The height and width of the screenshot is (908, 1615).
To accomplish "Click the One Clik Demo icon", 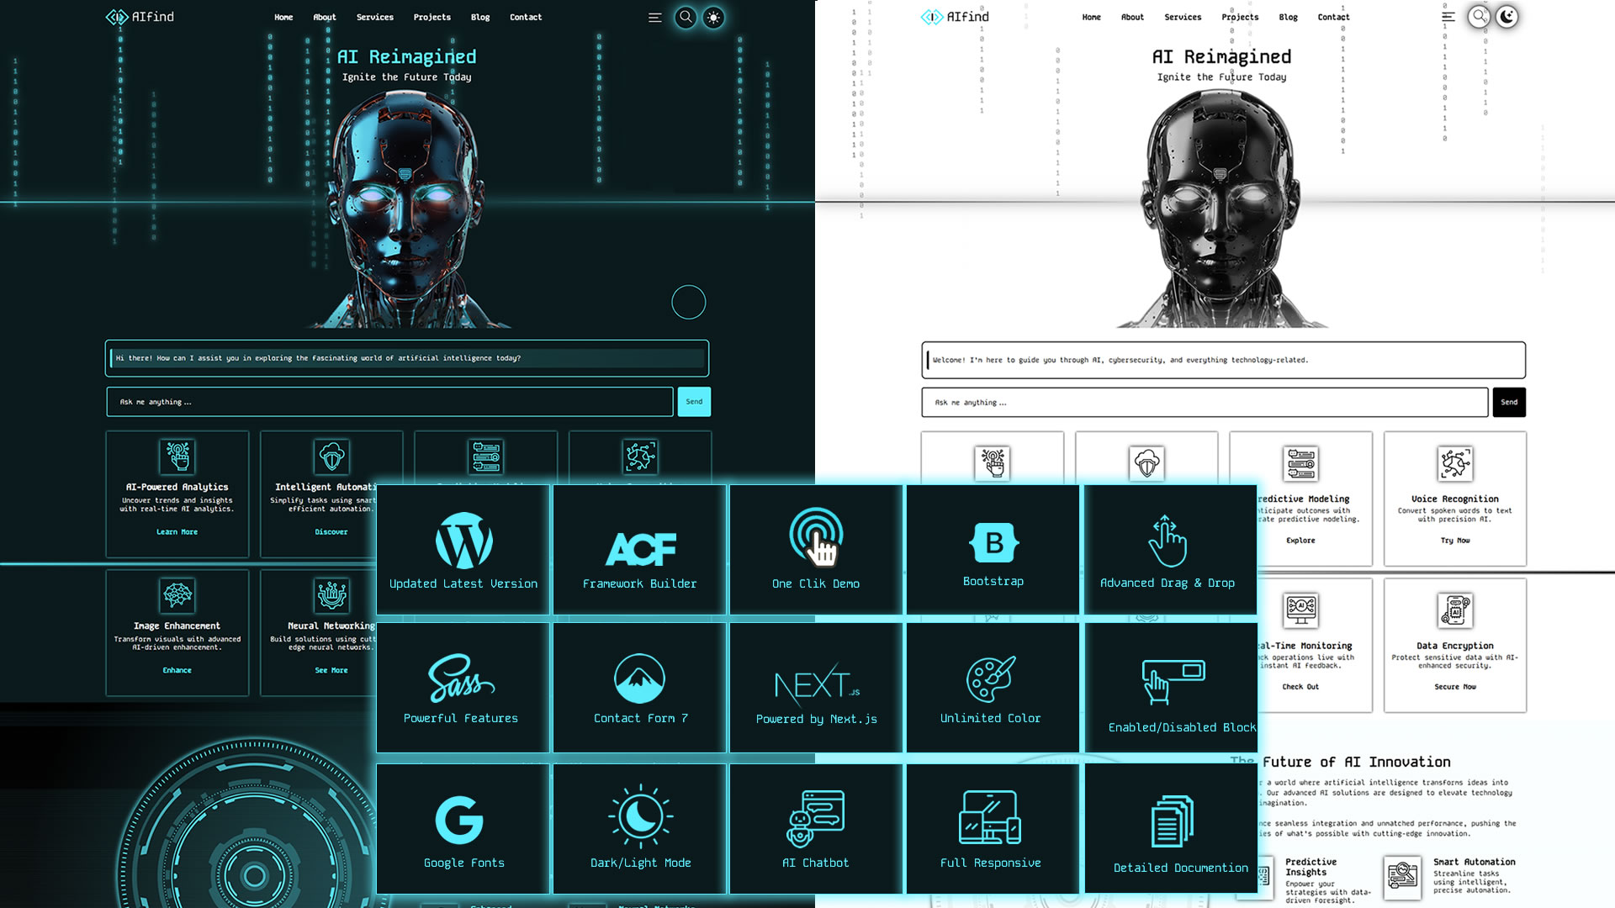I will (816, 536).
